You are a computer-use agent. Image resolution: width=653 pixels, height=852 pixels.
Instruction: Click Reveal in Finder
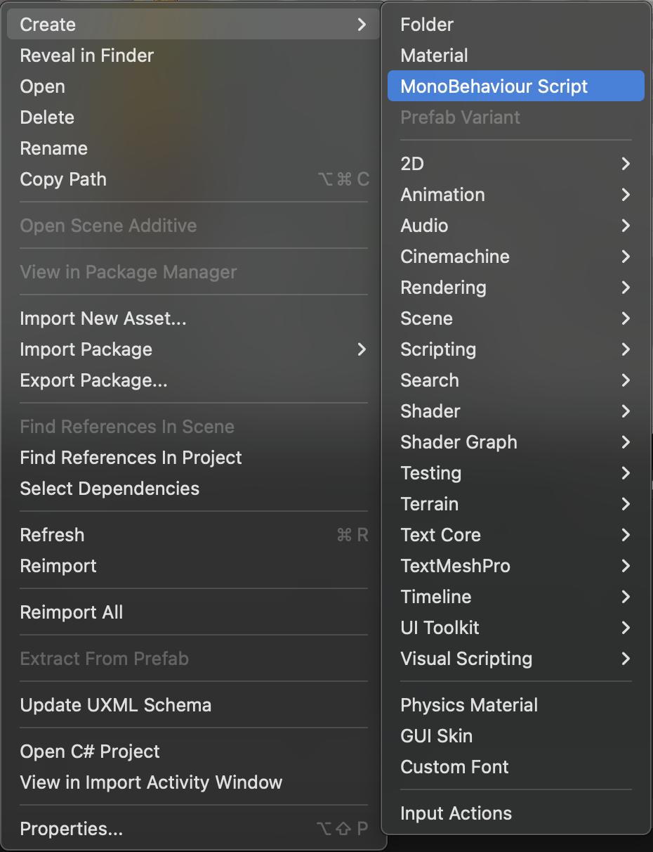click(x=87, y=56)
